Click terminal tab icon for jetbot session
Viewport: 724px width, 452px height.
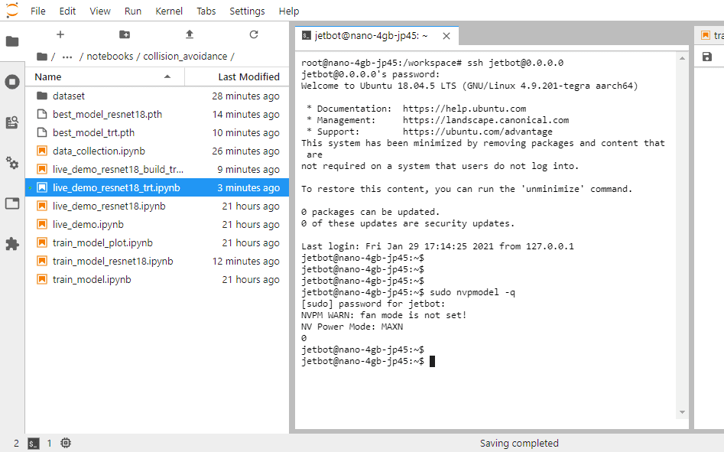tap(306, 35)
